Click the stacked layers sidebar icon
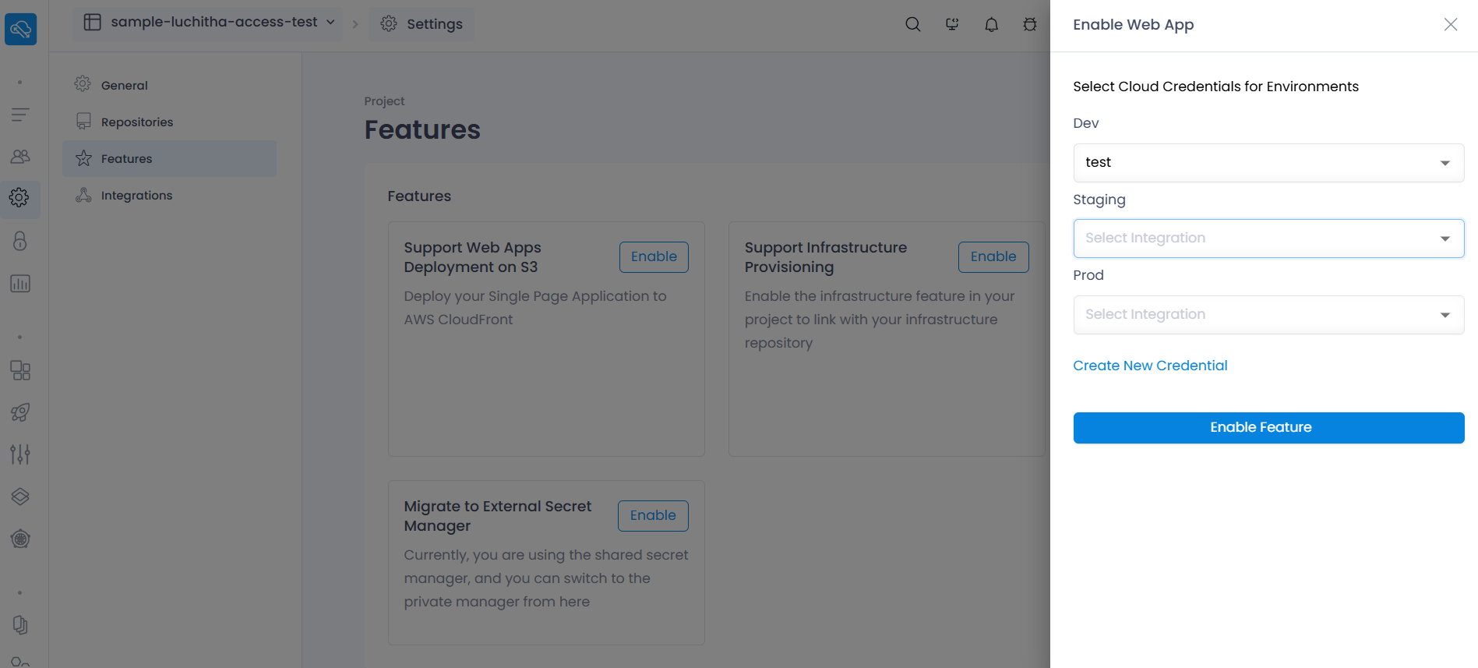 tap(20, 497)
